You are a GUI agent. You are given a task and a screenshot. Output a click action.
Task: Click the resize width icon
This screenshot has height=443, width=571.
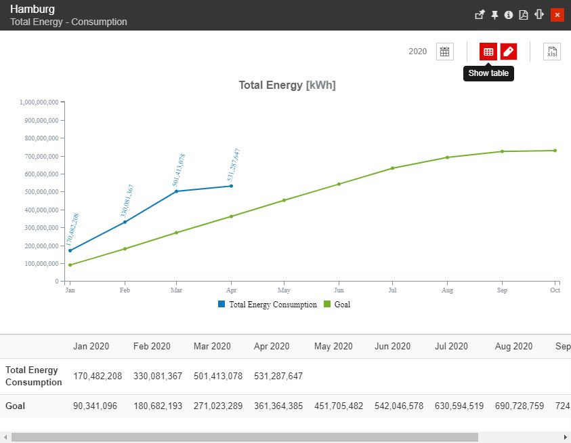tap(539, 14)
